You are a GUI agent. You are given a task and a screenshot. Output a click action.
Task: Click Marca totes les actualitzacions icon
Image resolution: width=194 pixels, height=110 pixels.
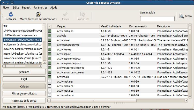pos(38,14)
